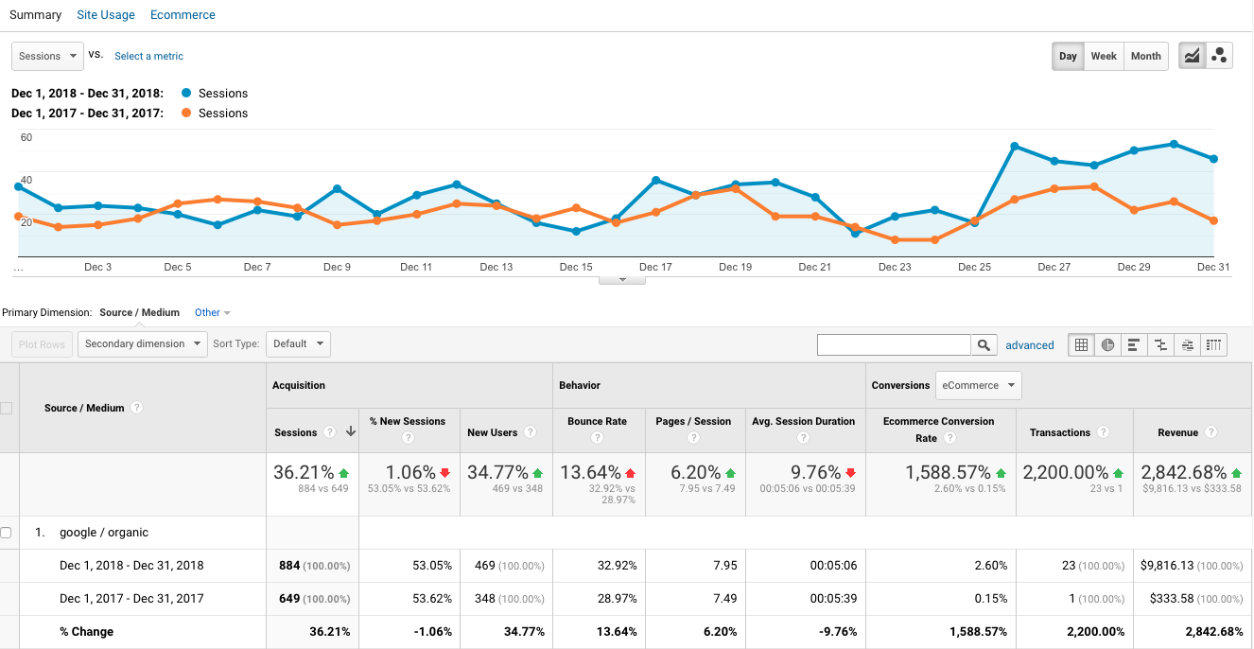Screen dimensions: 1254x649
Task: Tick the select-all checkbox in table header
Action: coord(7,408)
